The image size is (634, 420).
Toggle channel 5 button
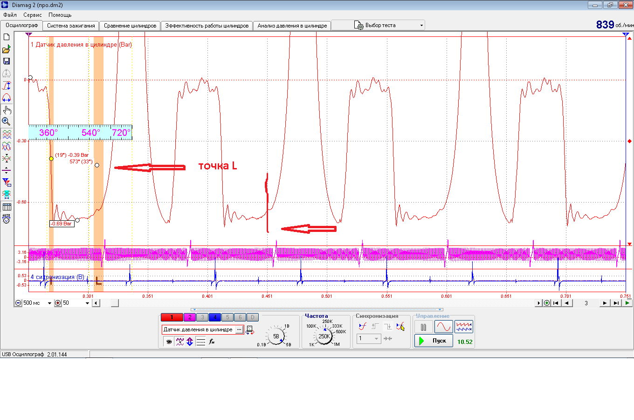click(227, 317)
